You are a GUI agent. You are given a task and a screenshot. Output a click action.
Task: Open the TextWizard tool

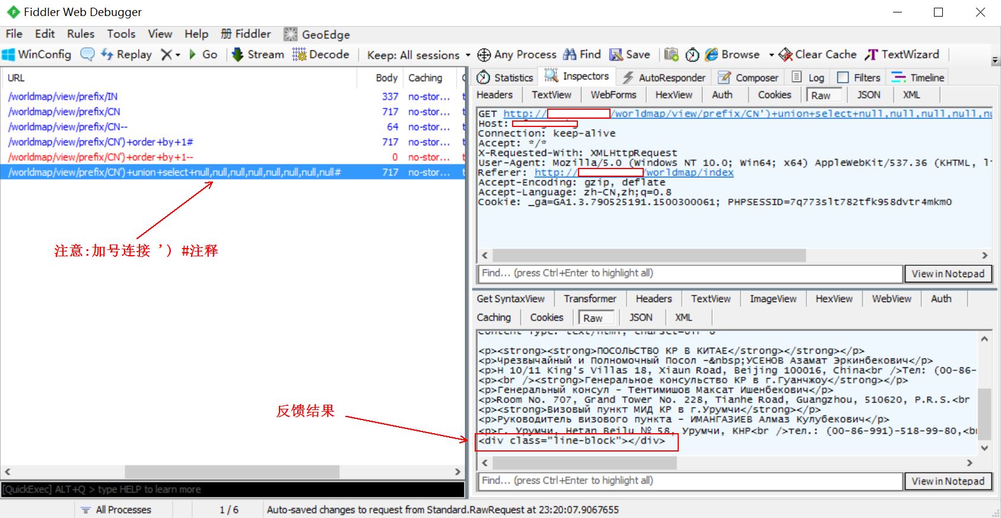[902, 55]
